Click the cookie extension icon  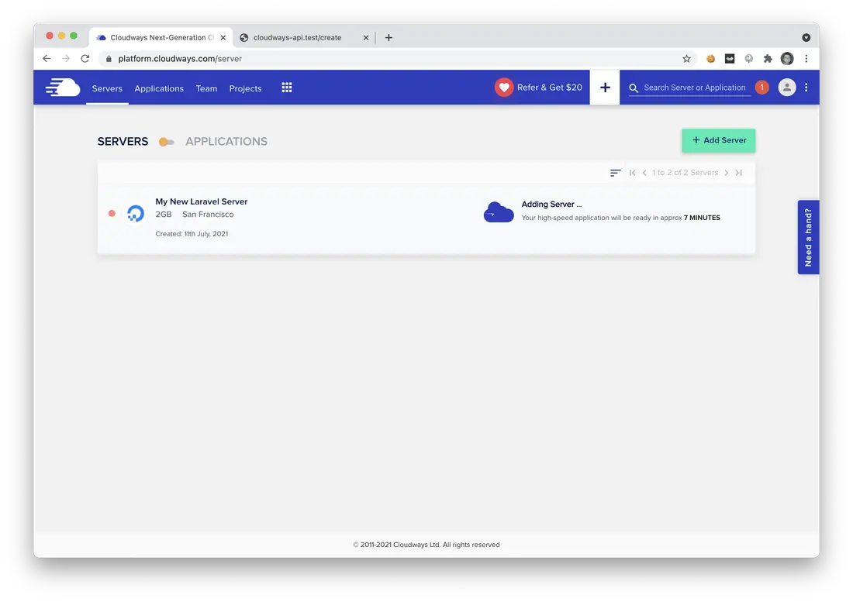710,59
